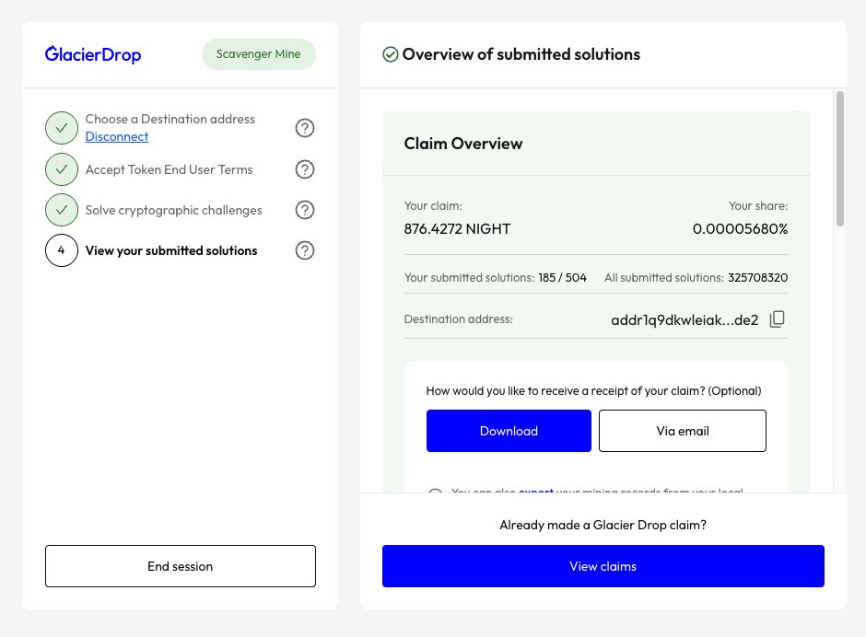Open help for submitted solutions step
The width and height of the screenshot is (866, 637).
coord(305,249)
